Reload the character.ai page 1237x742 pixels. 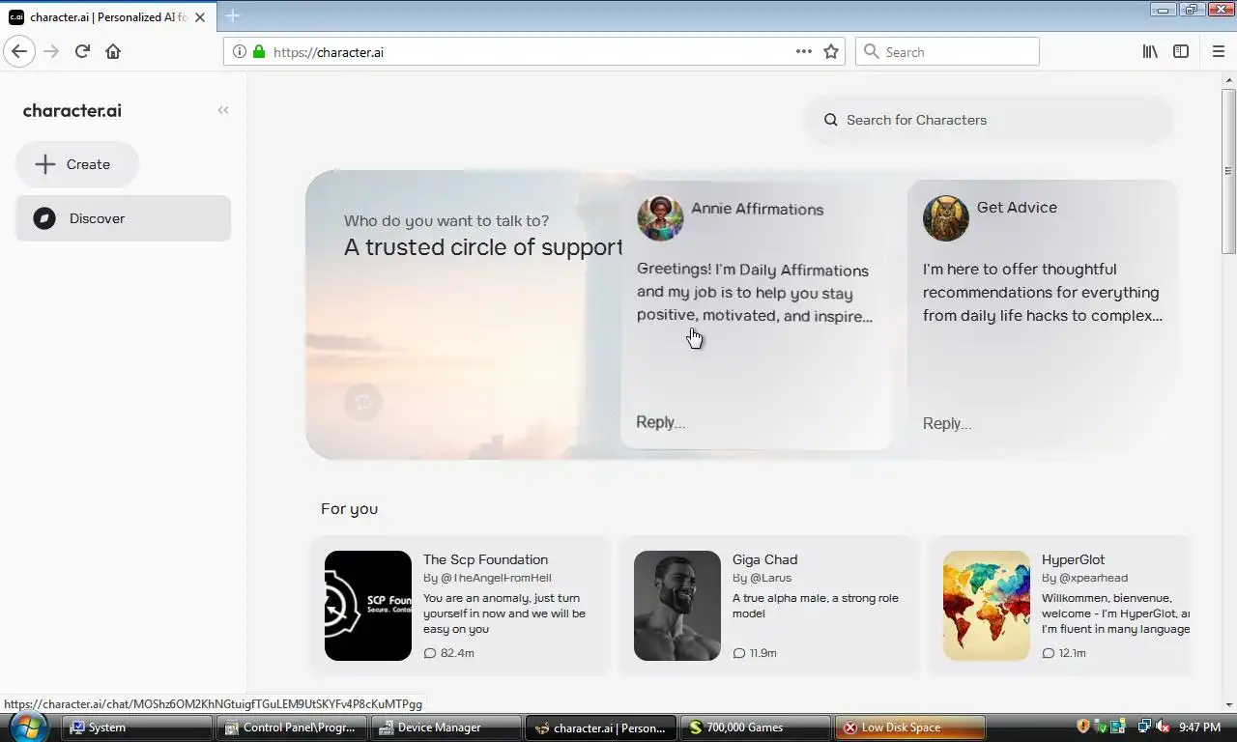pyautogui.click(x=82, y=51)
